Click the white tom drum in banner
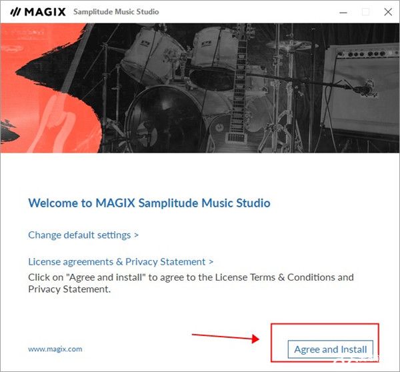Image resolution: width=400 pixels, height=372 pixels. pyautogui.click(x=153, y=55)
